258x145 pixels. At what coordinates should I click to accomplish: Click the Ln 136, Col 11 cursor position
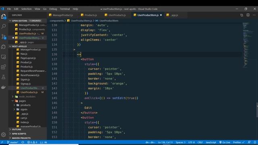click(x=165, y=142)
